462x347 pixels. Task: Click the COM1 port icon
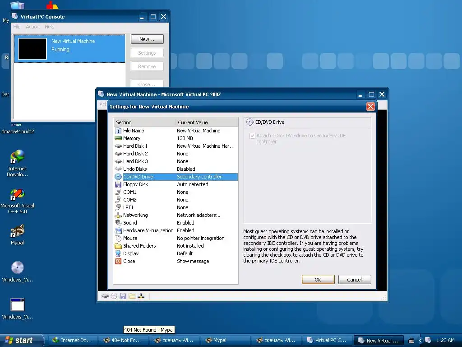click(118, 192)
